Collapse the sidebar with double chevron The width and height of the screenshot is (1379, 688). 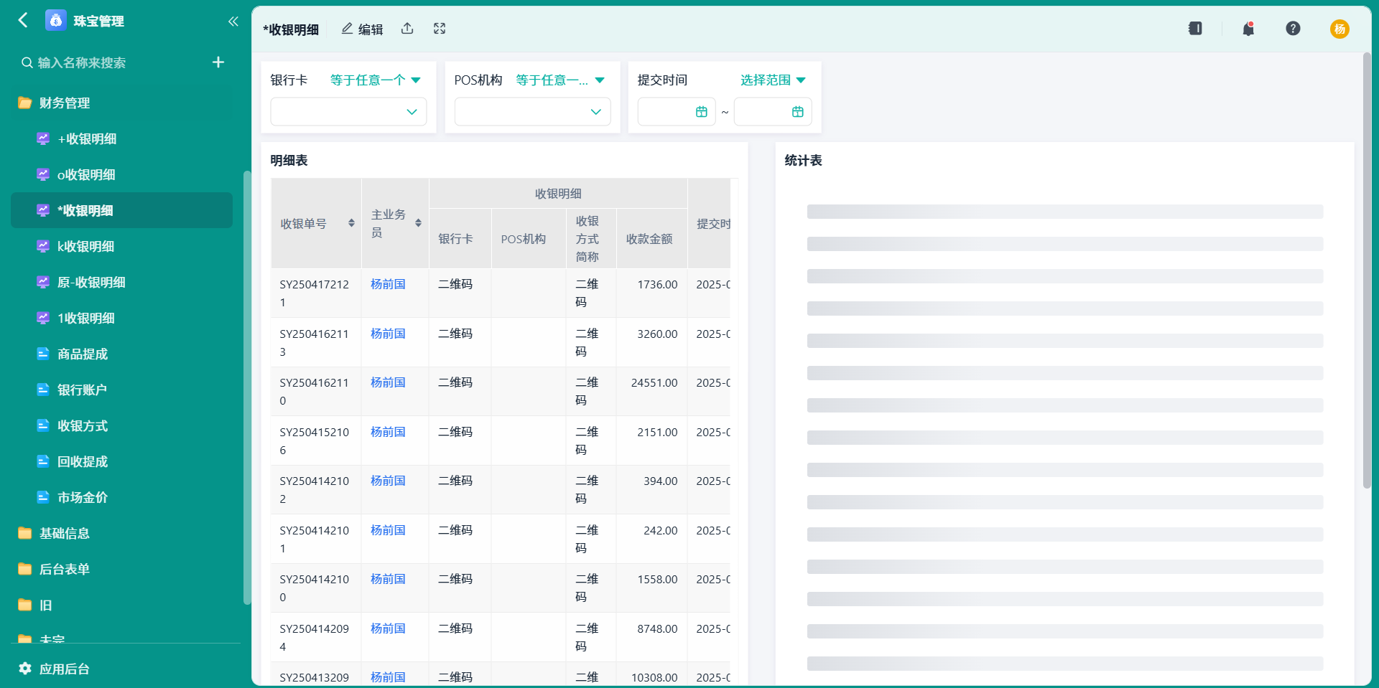[233, 22]
